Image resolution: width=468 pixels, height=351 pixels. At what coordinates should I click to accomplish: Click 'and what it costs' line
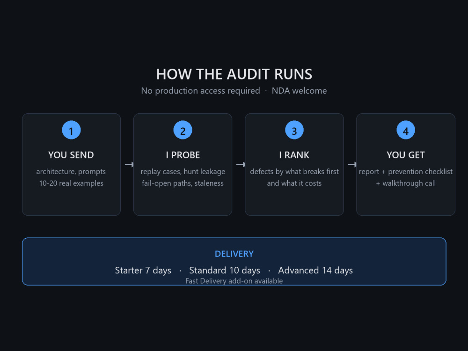click(x=294, y=183)
